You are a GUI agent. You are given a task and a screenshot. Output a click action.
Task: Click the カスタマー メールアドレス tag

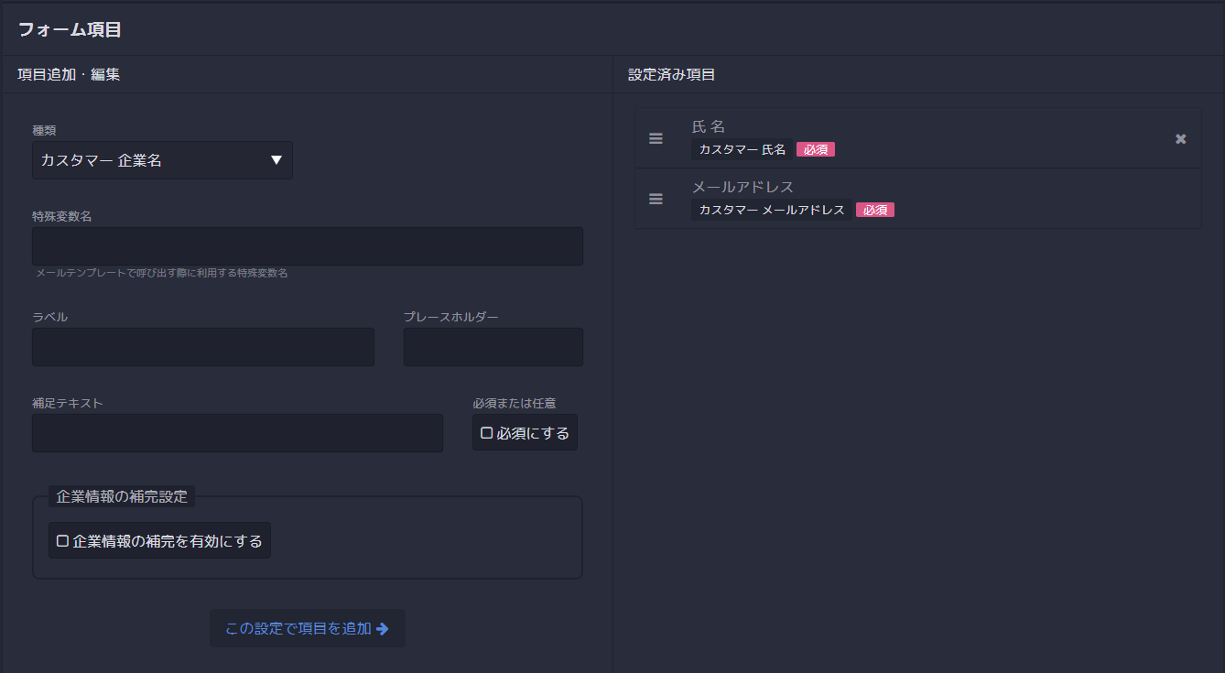[771, 209]
